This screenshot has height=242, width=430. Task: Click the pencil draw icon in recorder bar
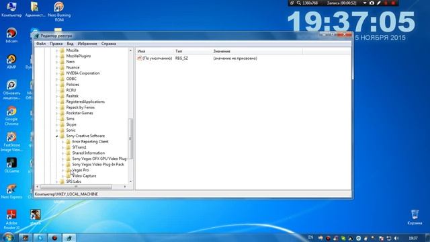[379, 3]
